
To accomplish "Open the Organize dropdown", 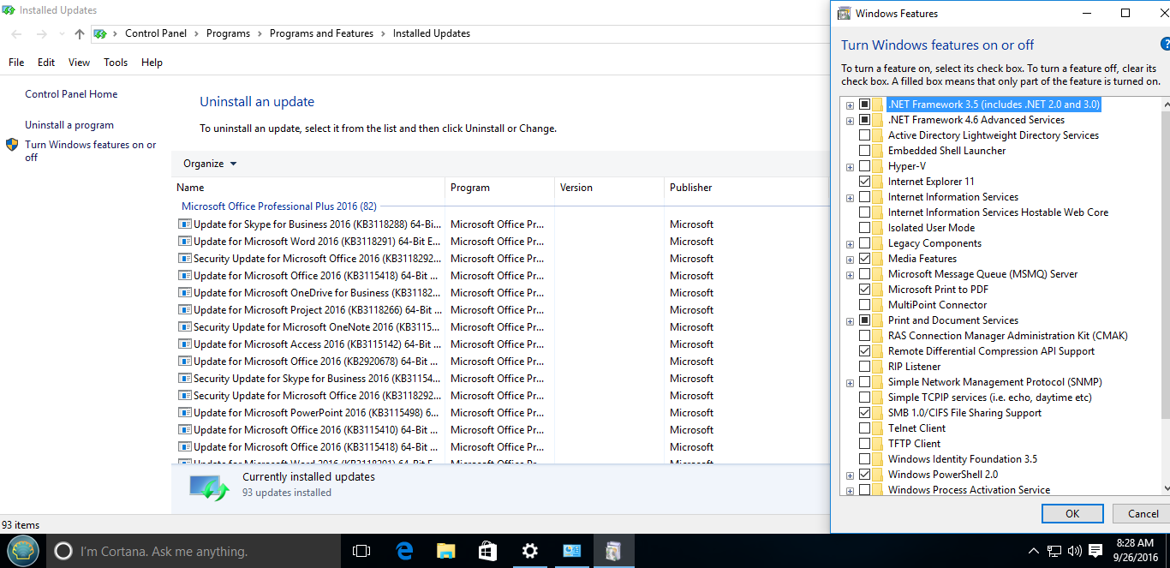I will pos(210,164).
